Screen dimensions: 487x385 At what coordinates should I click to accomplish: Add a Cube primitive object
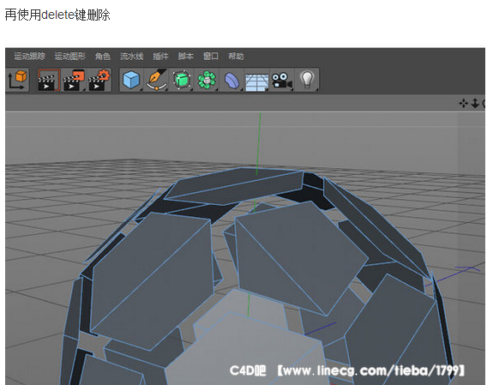[x=131, y=80]
